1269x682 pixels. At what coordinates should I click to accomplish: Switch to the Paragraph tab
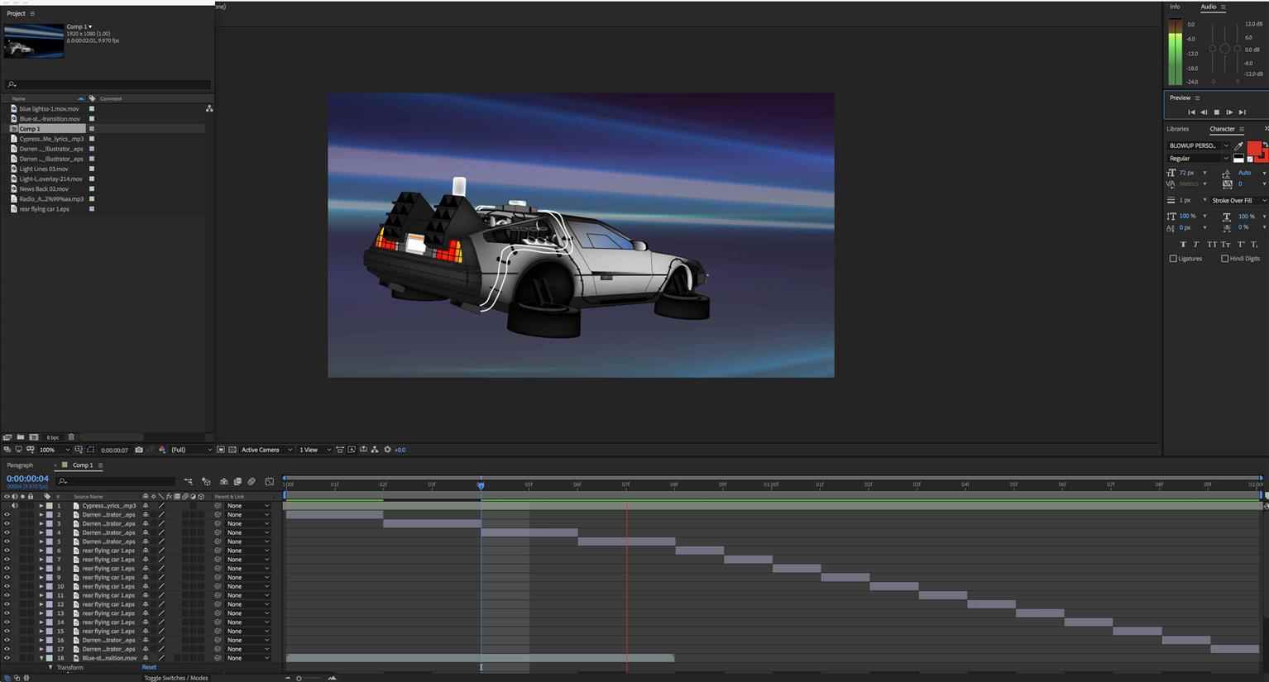pyautogui.click(x=20, y=465)
